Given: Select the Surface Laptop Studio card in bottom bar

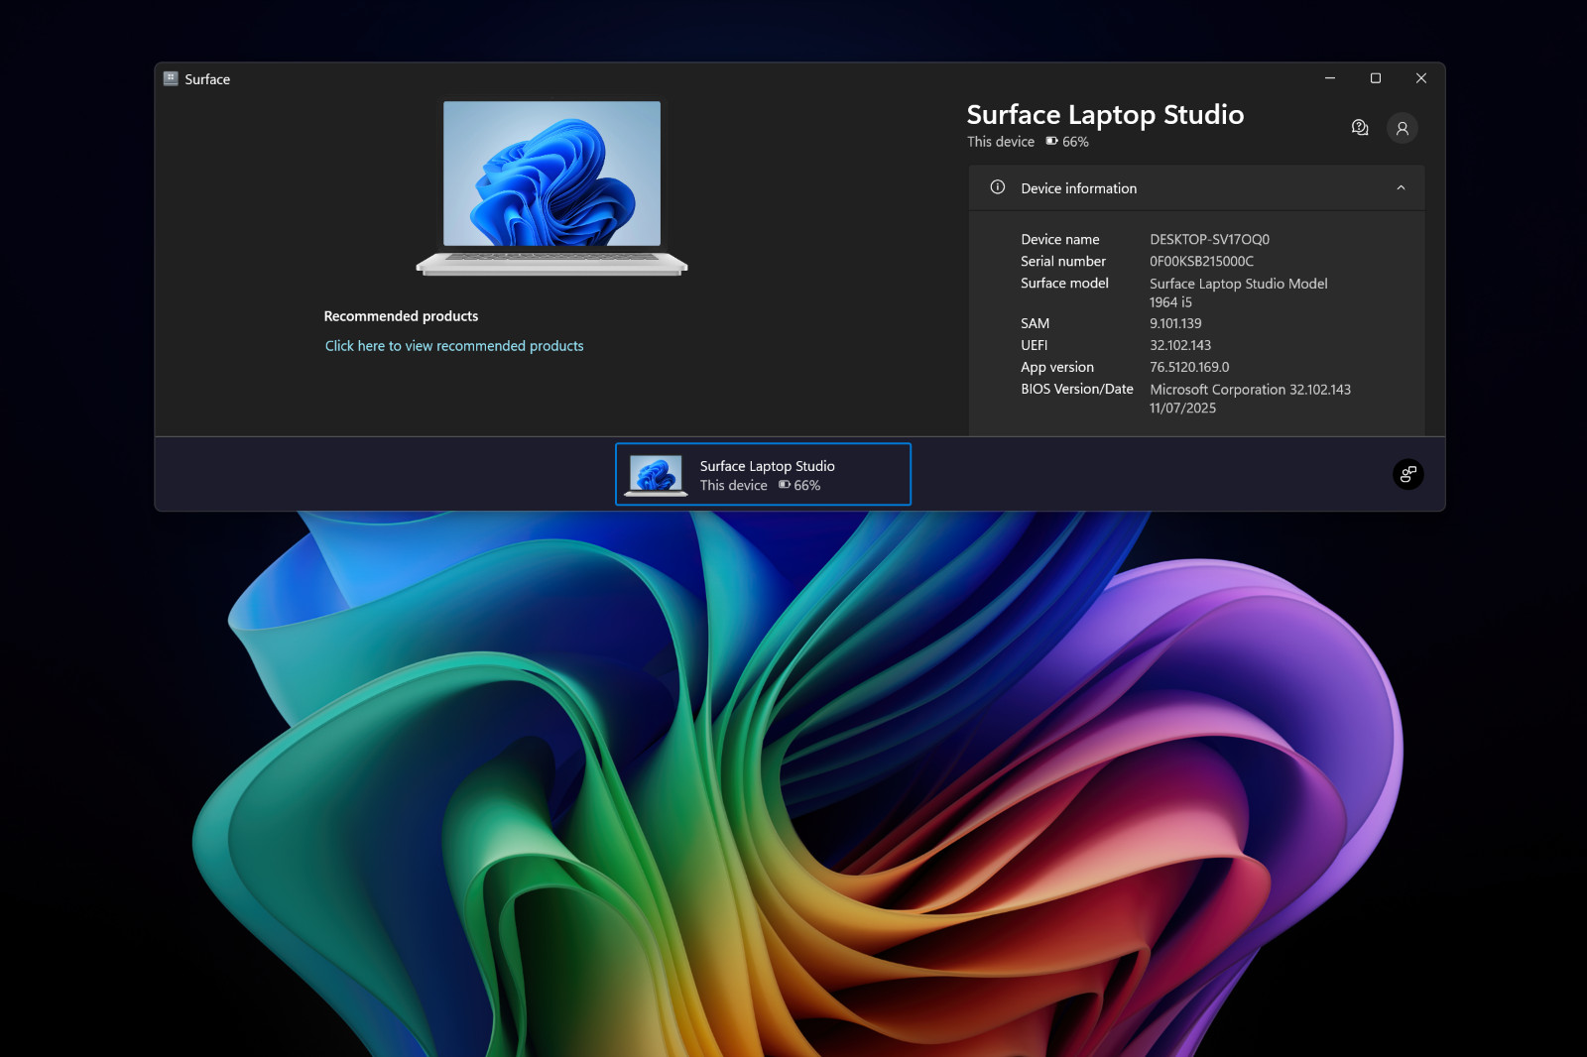Looking at the screenshot, I should click(x=763, y=474).
